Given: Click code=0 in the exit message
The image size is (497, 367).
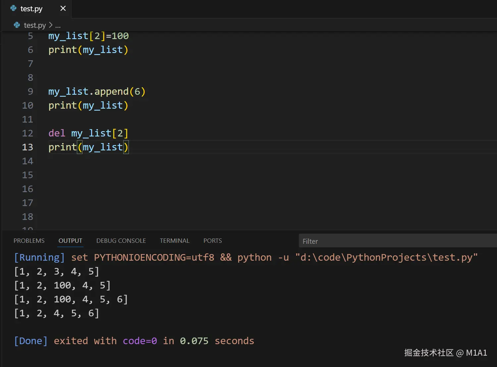Looking at the screenshot, I should (x=140, y=341).
